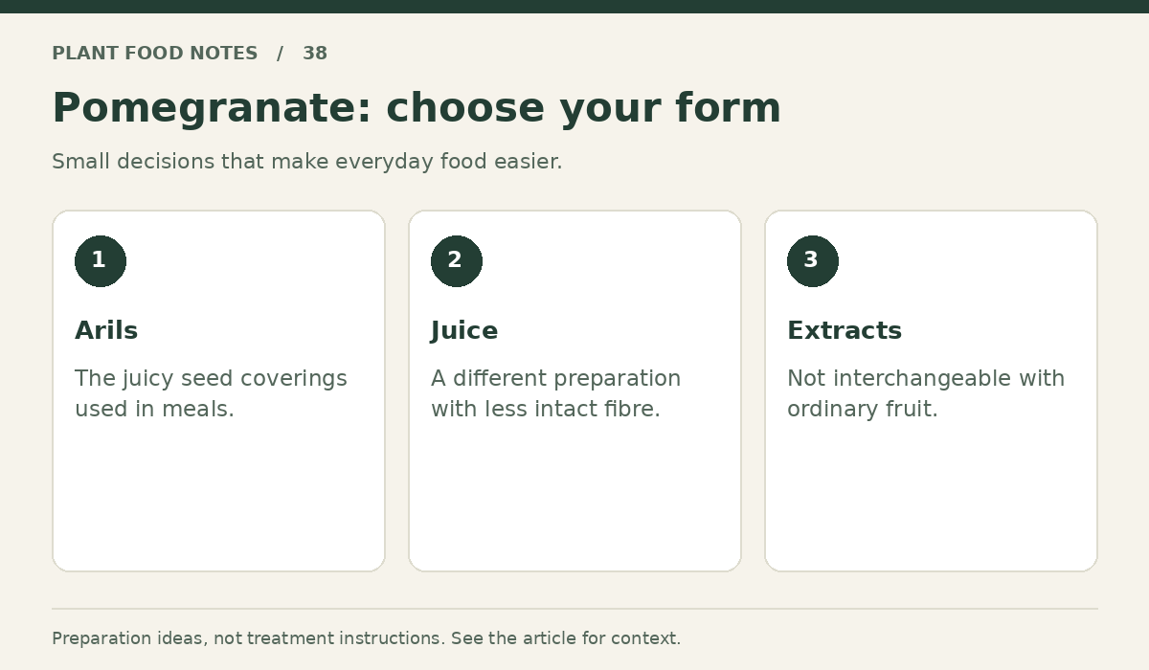Click the number 2 circle badge
Viewport: 1149px width, 670px height.
pos(457,261)
